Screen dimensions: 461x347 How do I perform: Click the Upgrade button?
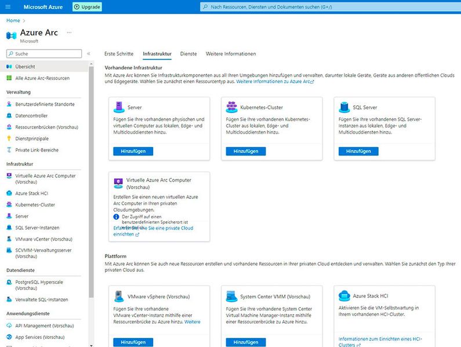pyautogui.click(x=87, y=7)
